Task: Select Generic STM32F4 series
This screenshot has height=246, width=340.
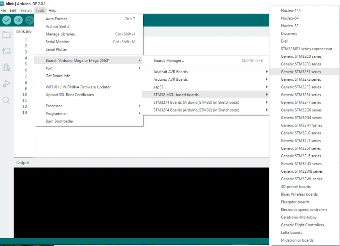Action: [x=304, y=95]
